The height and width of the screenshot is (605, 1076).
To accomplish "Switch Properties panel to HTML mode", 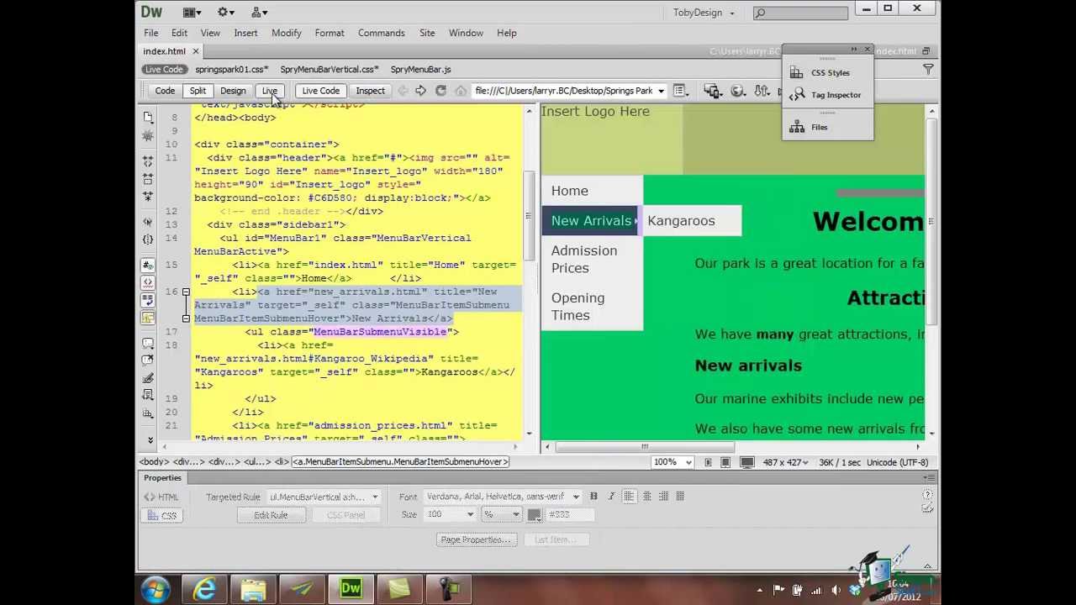I will click(161, 497).
